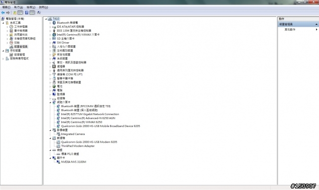
Task: Select the Integrated Camera device icon
Action: click(58, 134)
